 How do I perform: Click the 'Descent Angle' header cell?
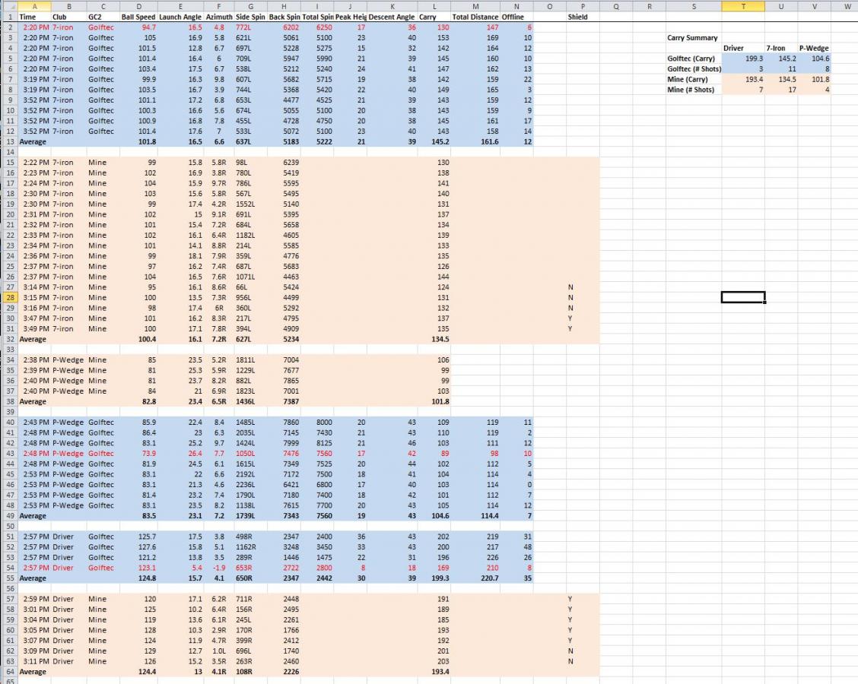pyautogui.click(x=392, y=17)
